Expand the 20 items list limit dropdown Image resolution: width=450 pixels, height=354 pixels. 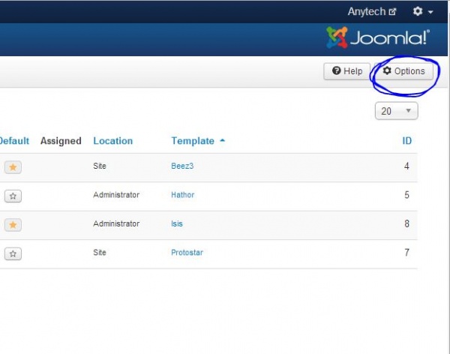pos(396,111)
